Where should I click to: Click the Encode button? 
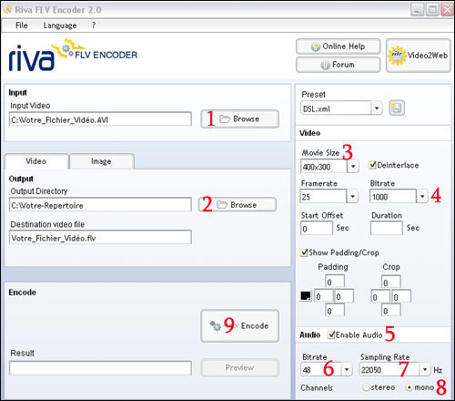pos(239,326)
